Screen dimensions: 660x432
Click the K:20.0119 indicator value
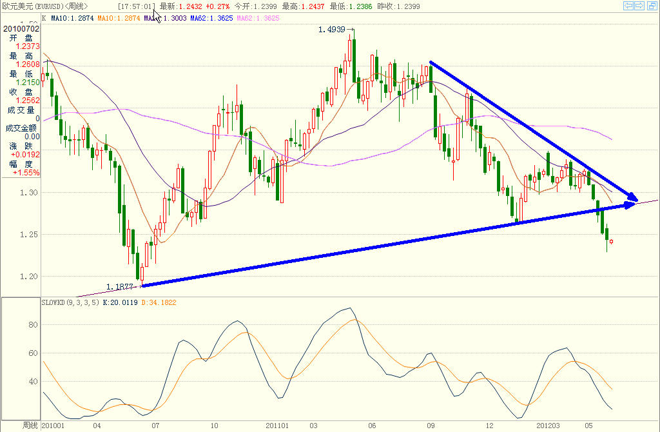[x=120, y=303]
